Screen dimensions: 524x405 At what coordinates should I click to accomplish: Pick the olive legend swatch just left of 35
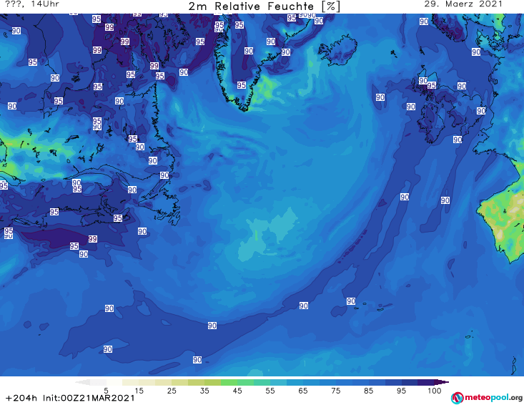click(196, 382)
